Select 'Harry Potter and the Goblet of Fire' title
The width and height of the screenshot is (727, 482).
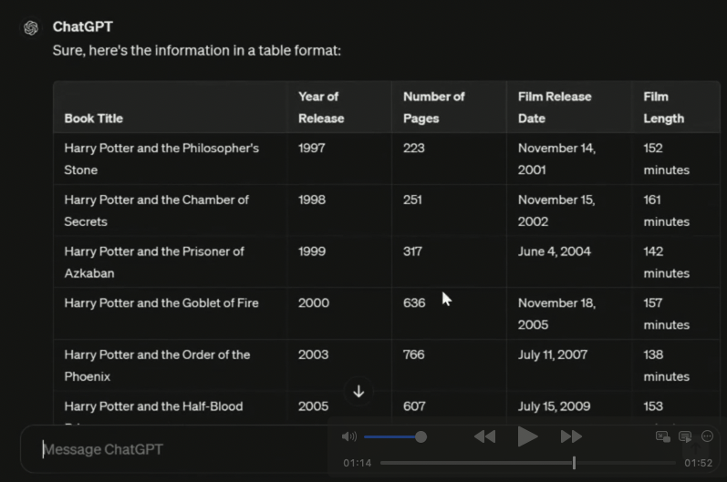point(161,303)
